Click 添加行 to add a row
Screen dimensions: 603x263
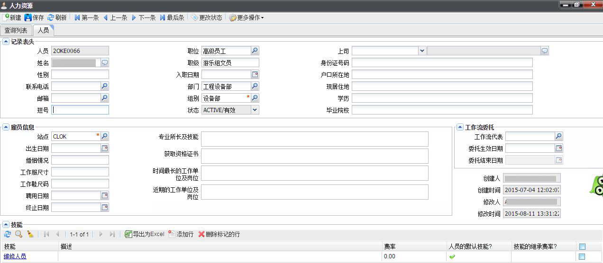[x=181, y=234]
